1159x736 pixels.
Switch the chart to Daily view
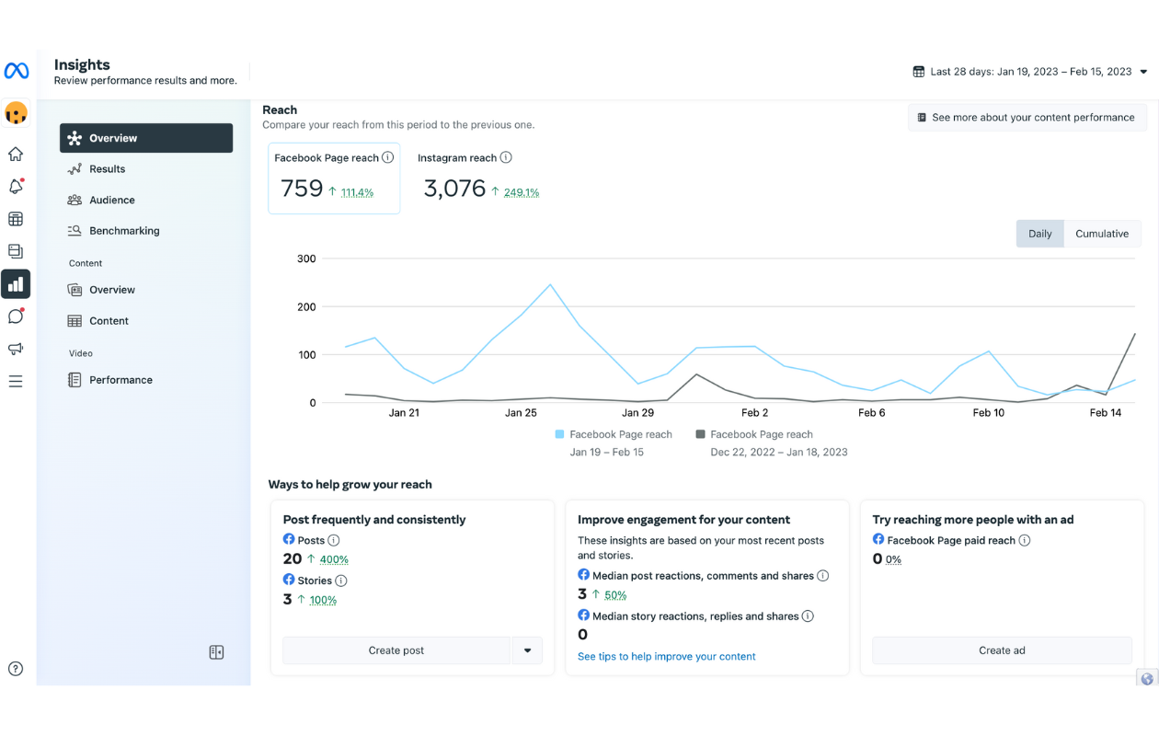(1040, 234)
